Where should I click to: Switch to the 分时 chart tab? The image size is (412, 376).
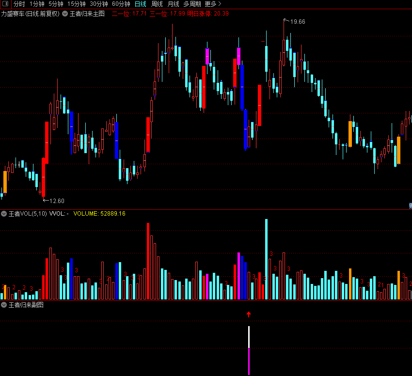[x=19, y=4]
